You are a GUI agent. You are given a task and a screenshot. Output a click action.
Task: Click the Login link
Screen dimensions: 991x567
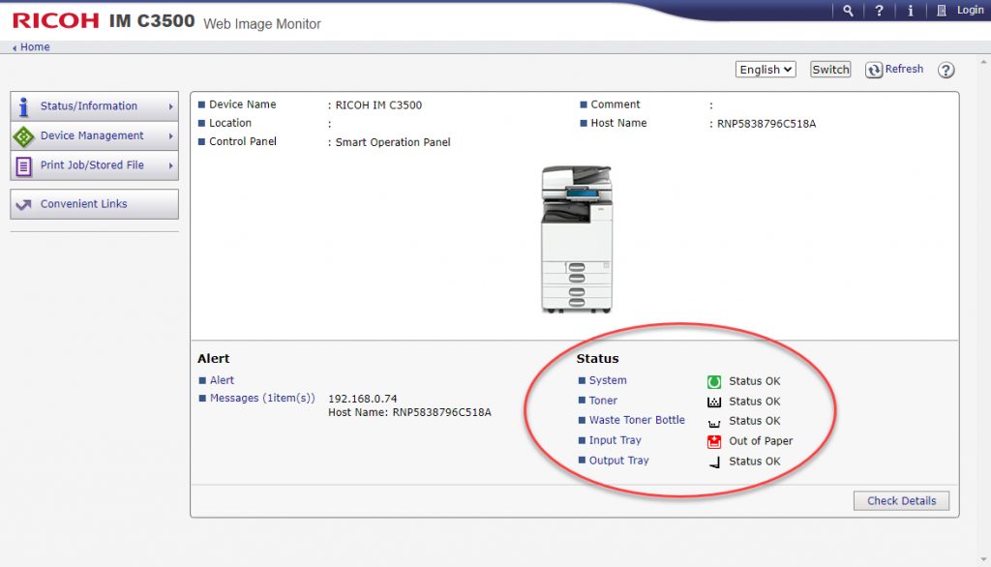click(x=970, y=10)
